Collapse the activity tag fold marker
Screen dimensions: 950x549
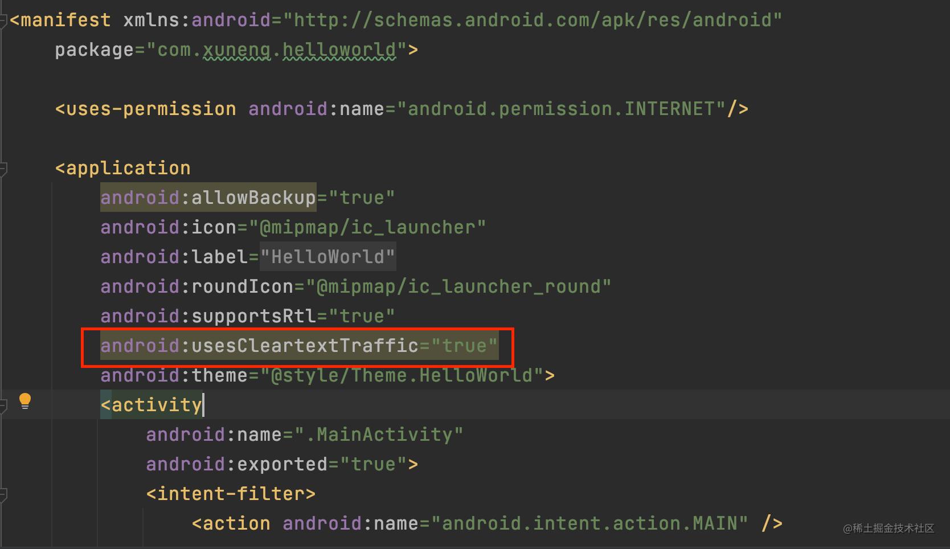point(3,405)
